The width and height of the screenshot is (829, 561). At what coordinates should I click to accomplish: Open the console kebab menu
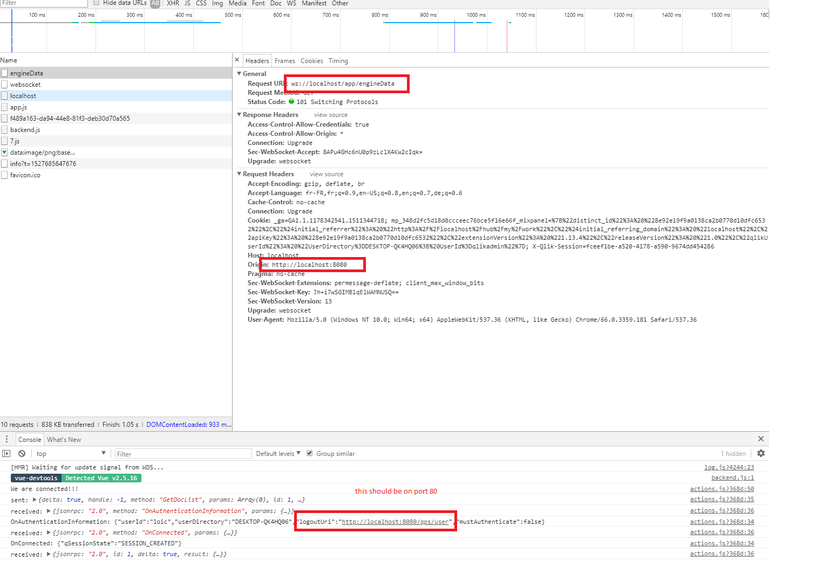point(6,439)
